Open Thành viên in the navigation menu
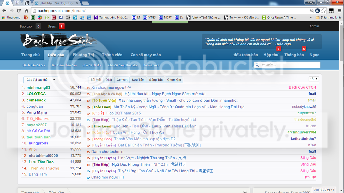Viewport: 344px width, 193px height. point(112,55)
